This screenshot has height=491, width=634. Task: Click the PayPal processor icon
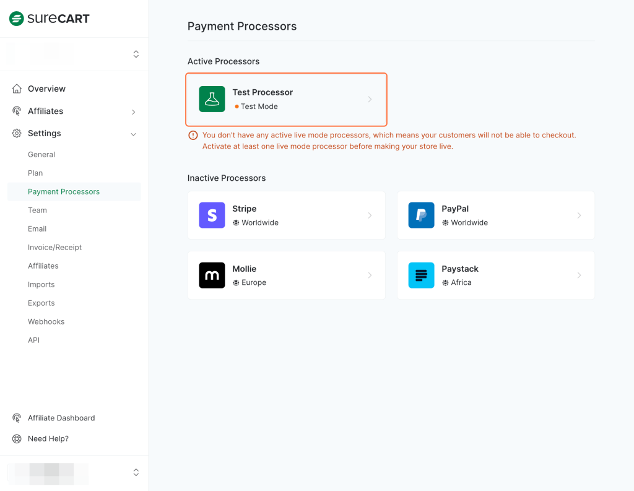tap(421, 215)
